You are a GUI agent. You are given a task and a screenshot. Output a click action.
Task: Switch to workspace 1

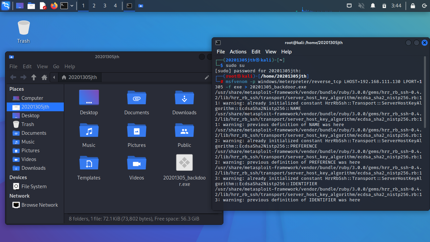coord(83,6)
